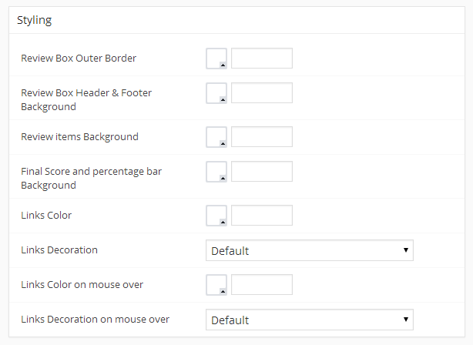Open the Review Box Outer Border color picker
This screenshot has width=473, height=345.
[x=216, y=59]
